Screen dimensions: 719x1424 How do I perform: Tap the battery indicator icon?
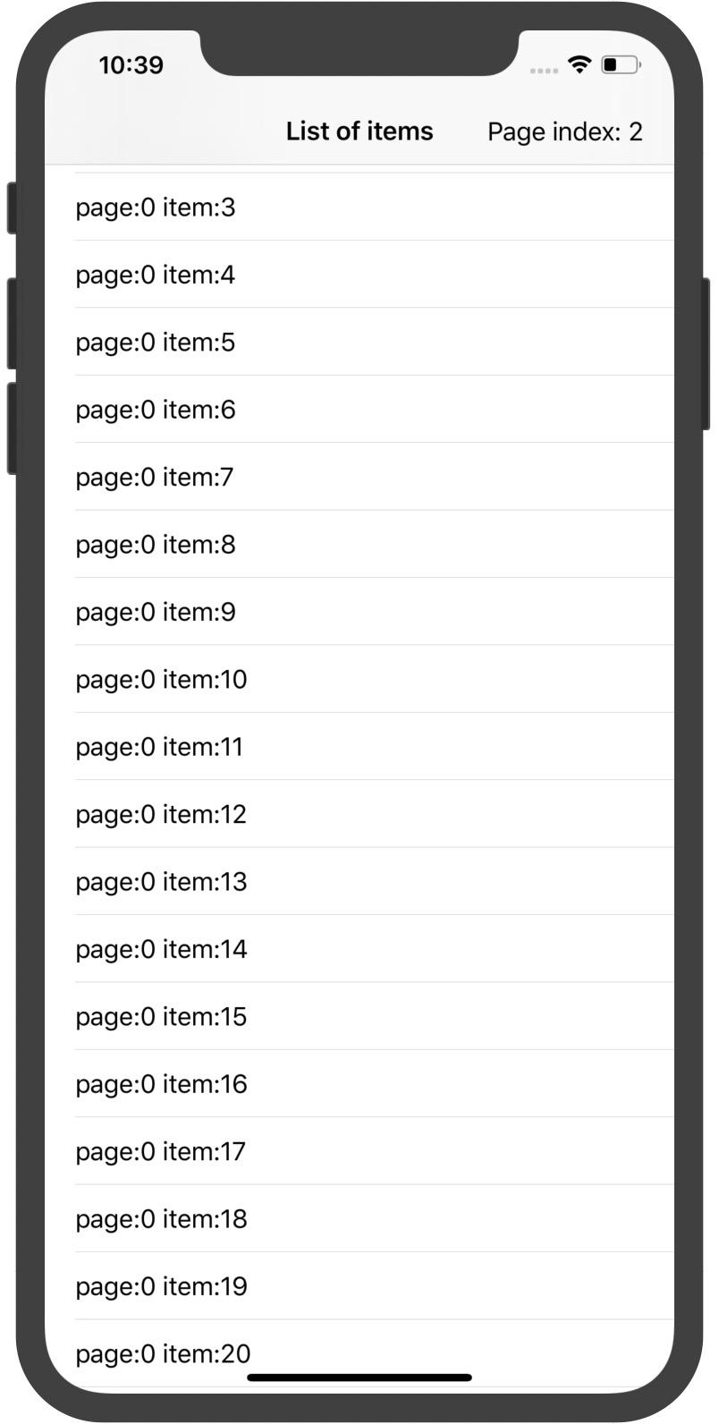621,64
